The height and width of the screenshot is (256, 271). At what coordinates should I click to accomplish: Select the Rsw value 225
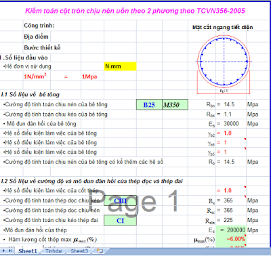coord(228,220)
